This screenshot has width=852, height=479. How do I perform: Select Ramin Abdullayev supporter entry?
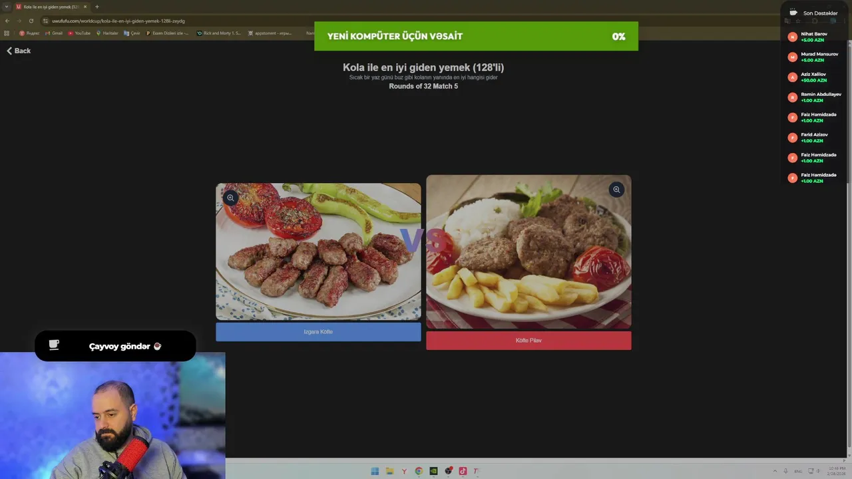pos(814,97)
